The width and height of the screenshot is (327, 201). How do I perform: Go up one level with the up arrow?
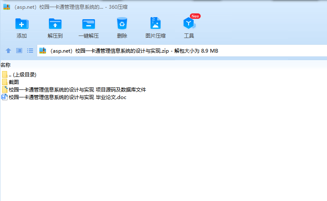coord(8,51)
